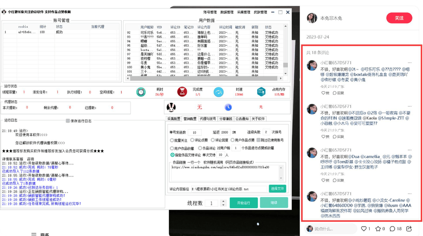Image resolution: width=423 pixels, height=236 pixels.
Task: Open more options on the @沐~ comment
Action: tap(409, 63)
